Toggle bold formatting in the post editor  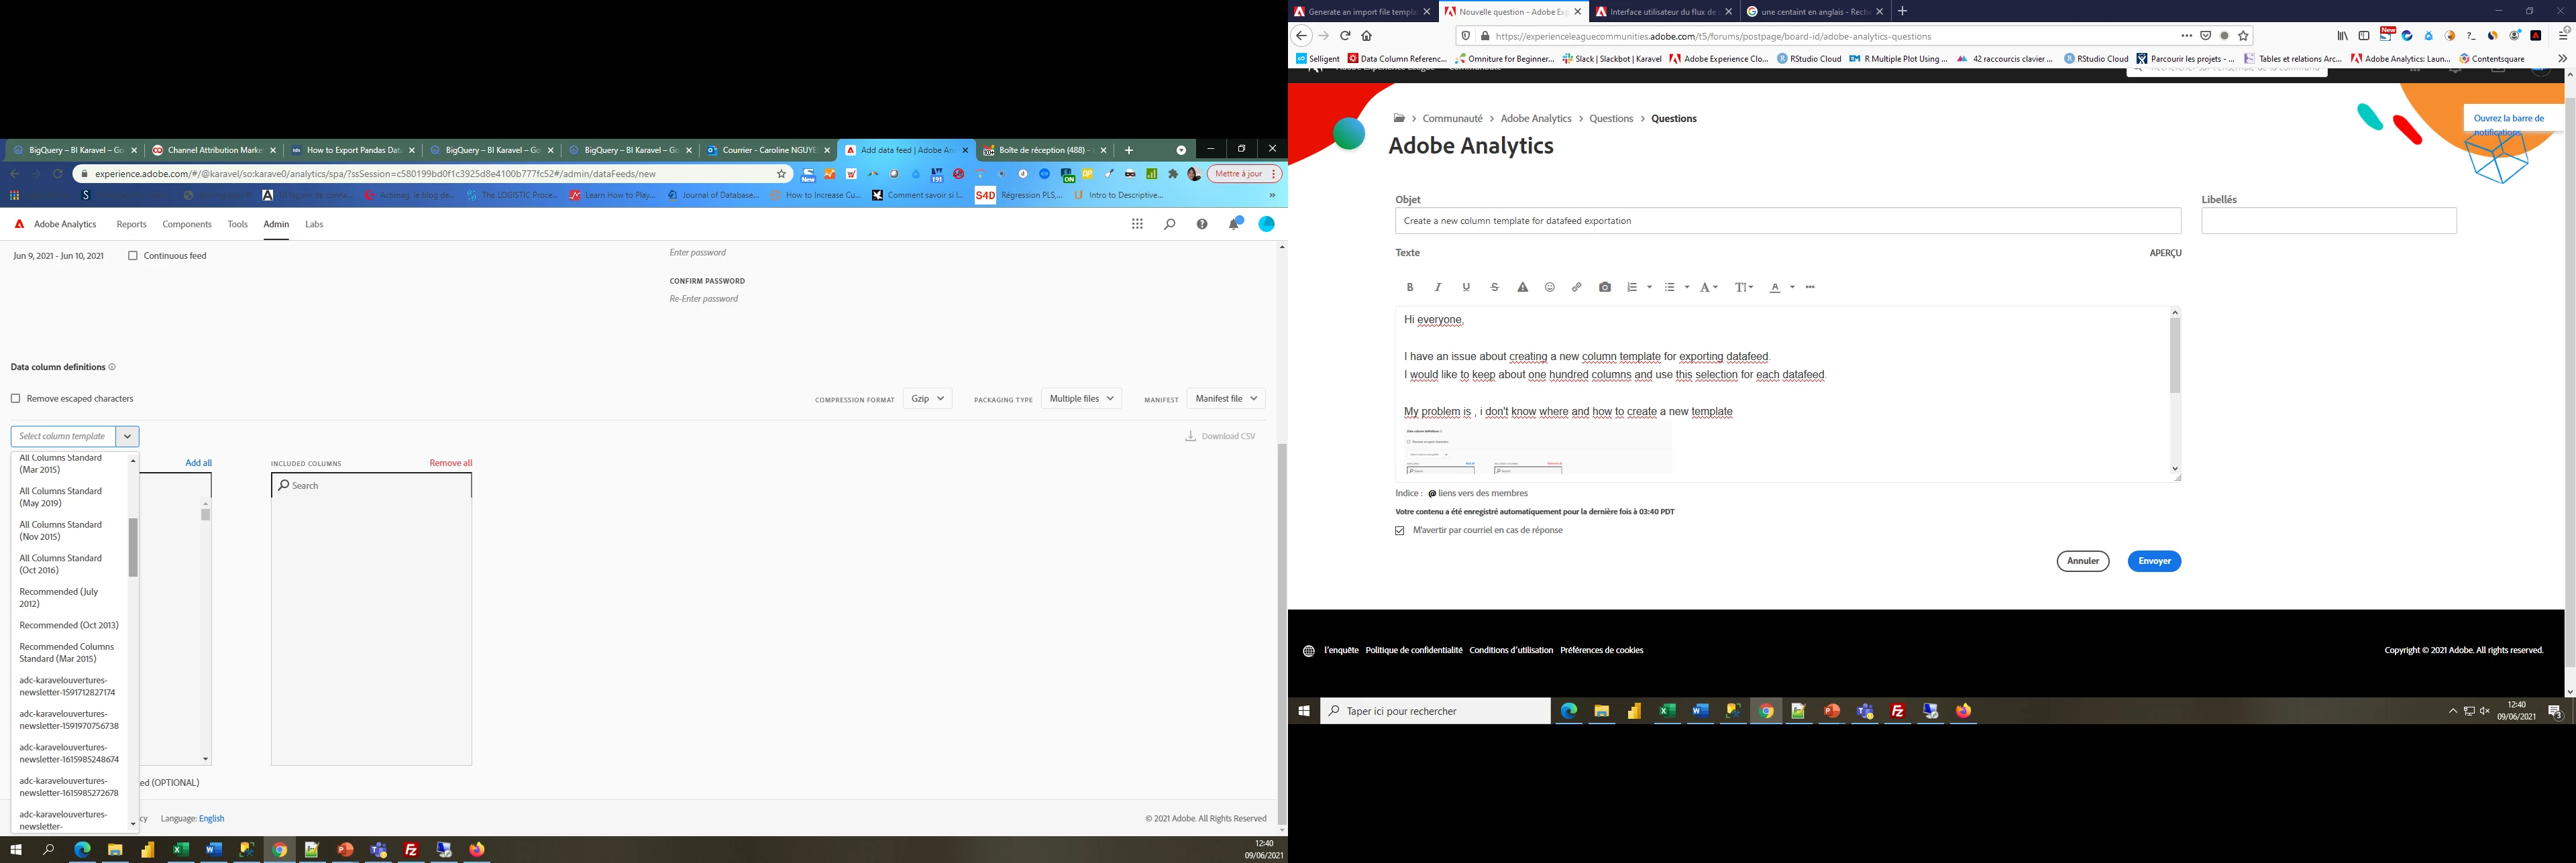(x=1410, y=288)
